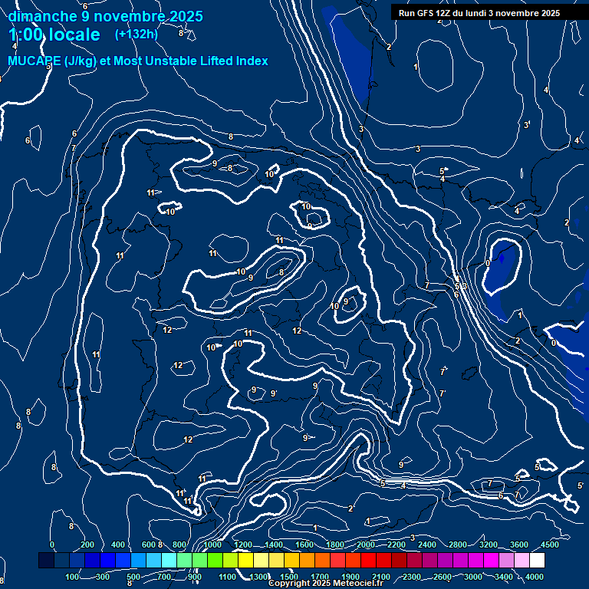Click the 4500 value label on the legend
The width and height of the screenshot is (589, 589).
(549, 545)
